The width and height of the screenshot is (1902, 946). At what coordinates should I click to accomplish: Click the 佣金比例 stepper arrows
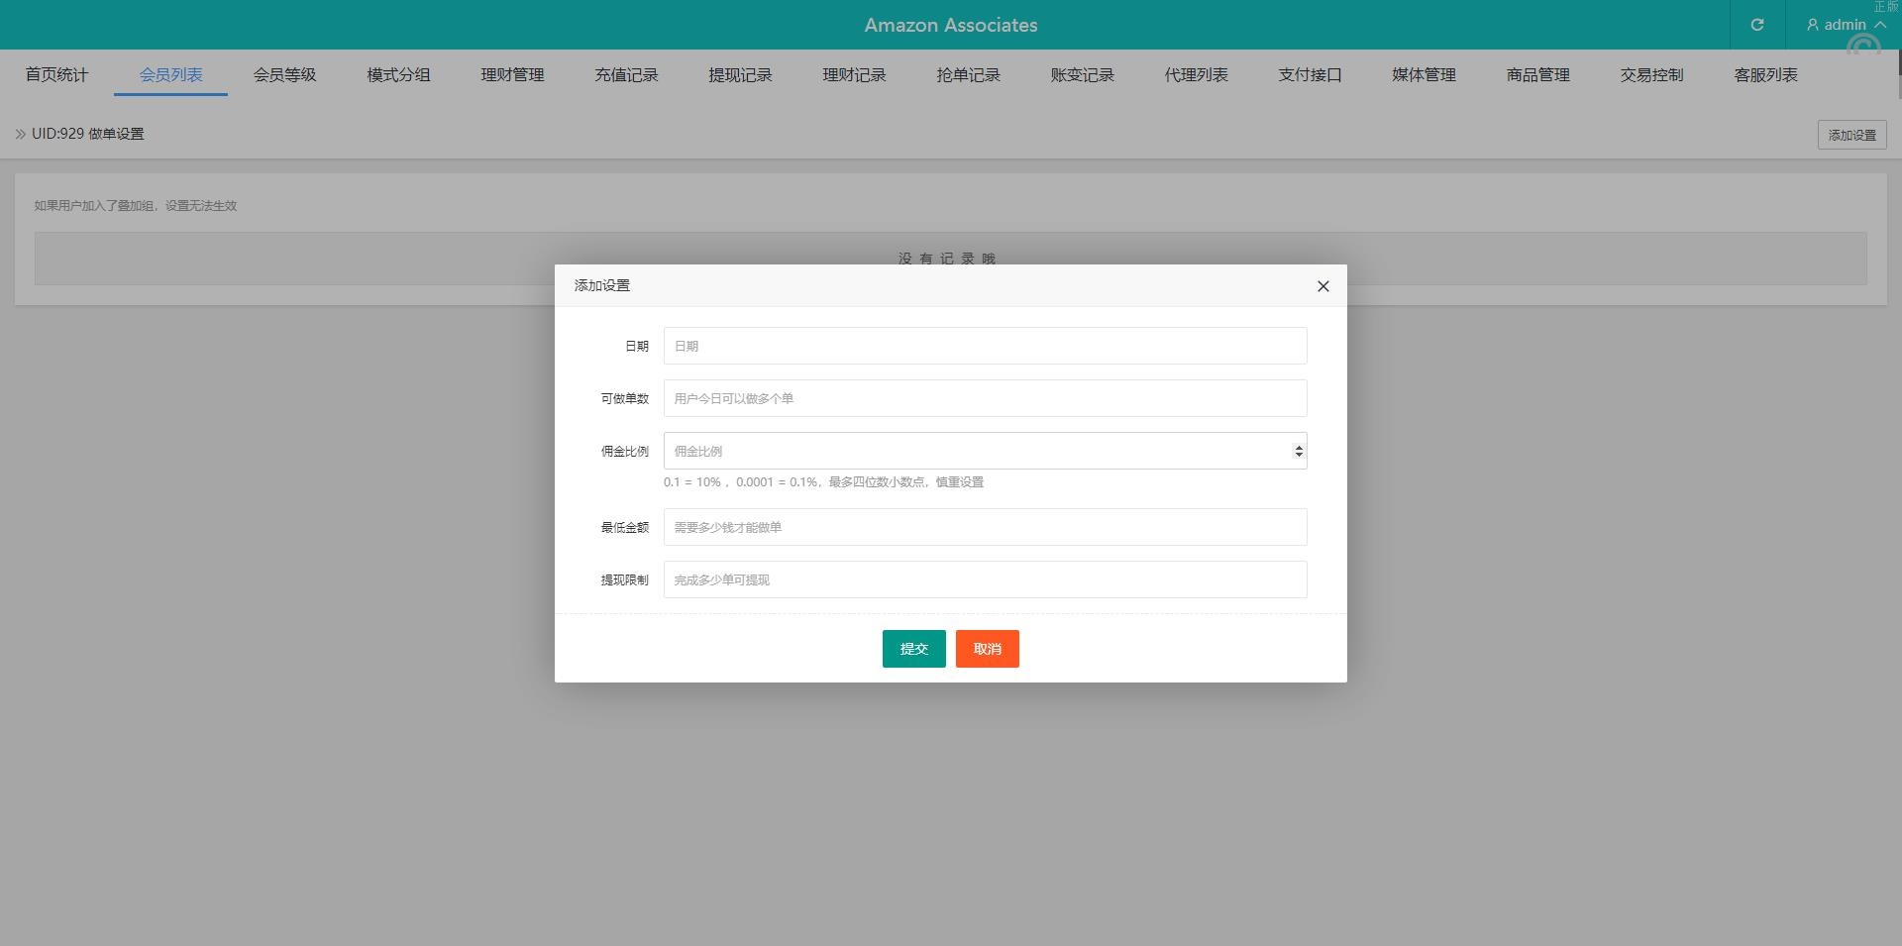[x=1298, y=451]
